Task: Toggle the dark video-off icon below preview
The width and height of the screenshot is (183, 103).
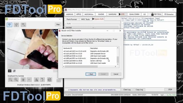Action: [10, 71]
